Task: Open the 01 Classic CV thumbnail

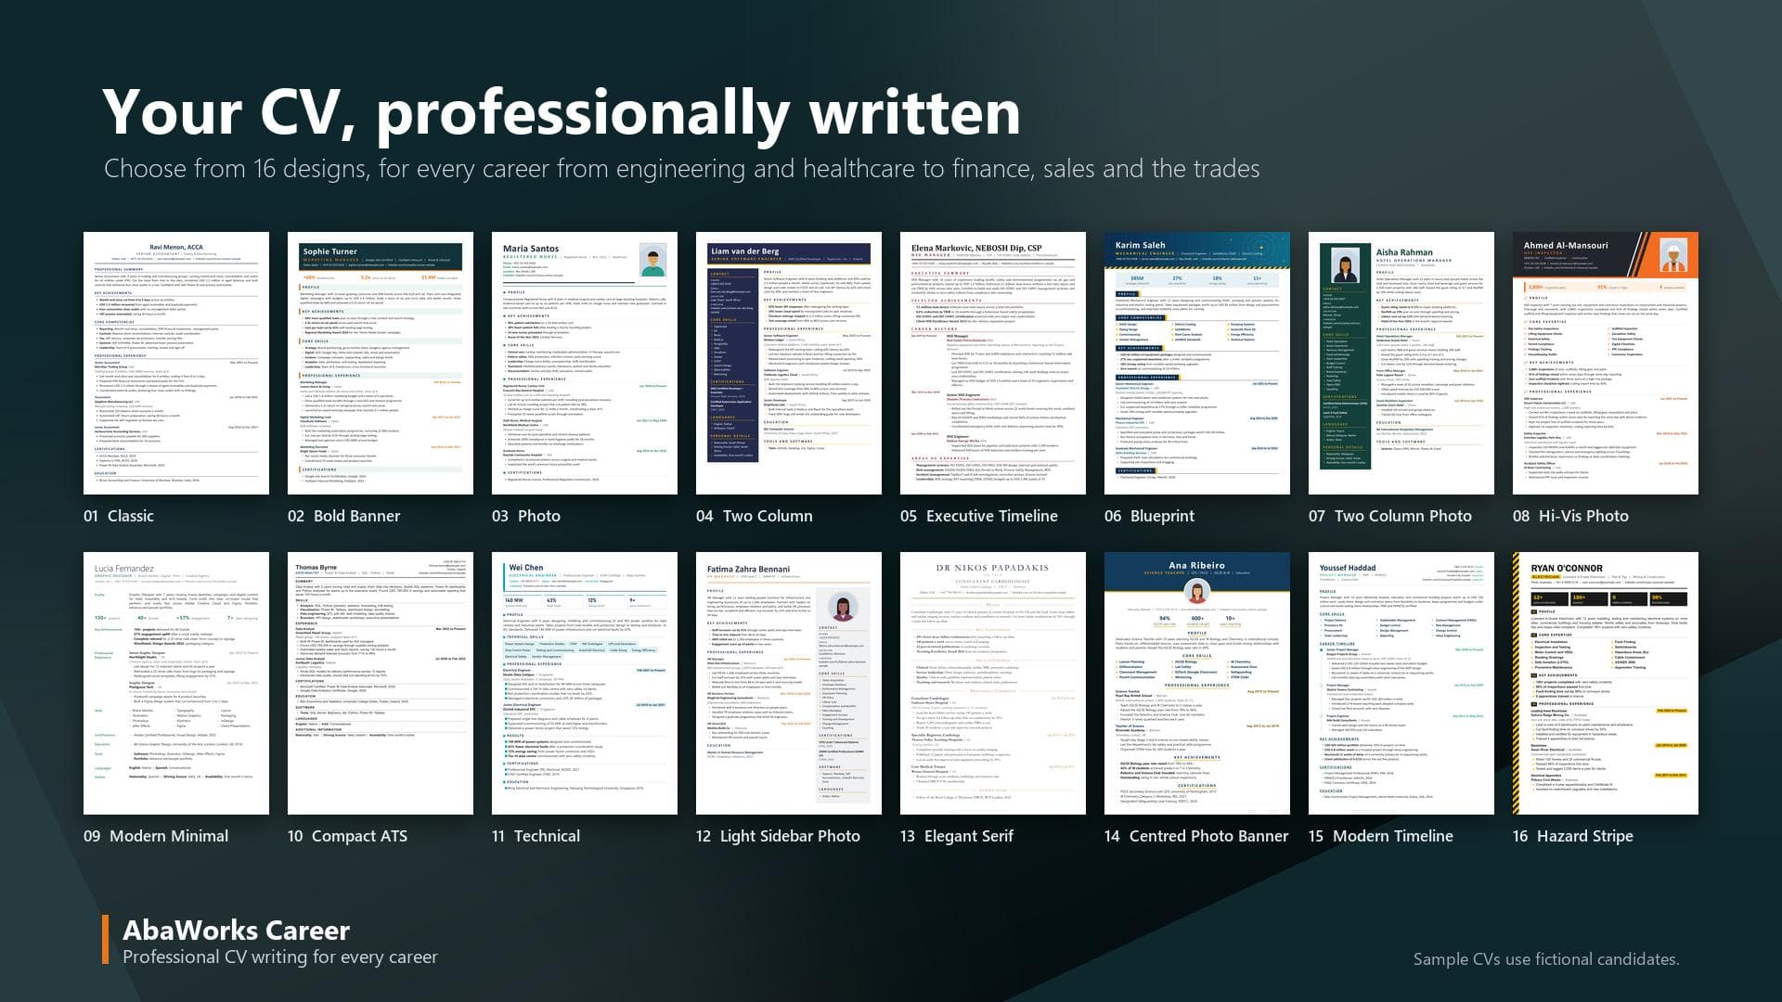Action: click(176, 363)
